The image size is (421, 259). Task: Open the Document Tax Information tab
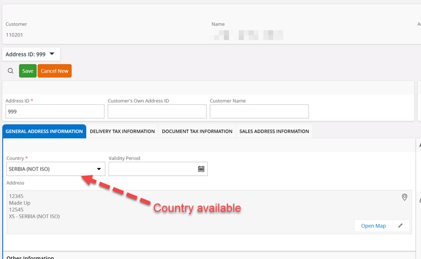tap(197, 131)
